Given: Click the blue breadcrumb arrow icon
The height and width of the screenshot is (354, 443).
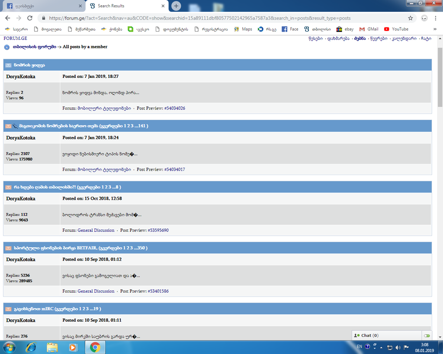Looking at the screenshot, I should coord(7,47).
